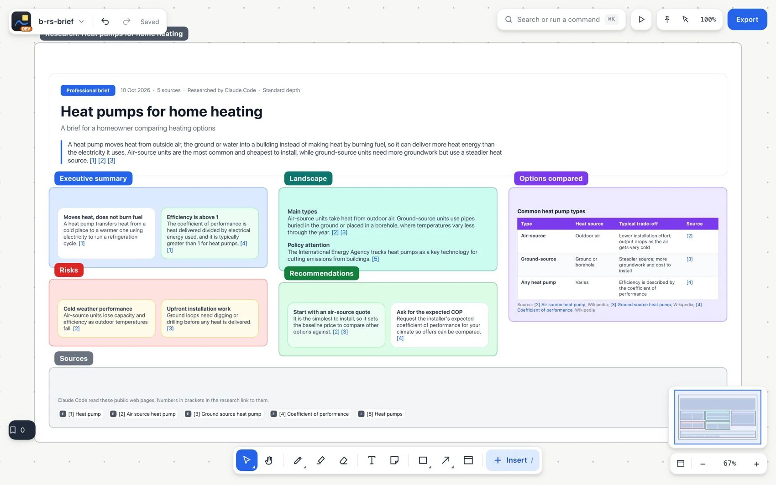Focus the Search or run a command field
776x485 pixels.
pos(561,20)
